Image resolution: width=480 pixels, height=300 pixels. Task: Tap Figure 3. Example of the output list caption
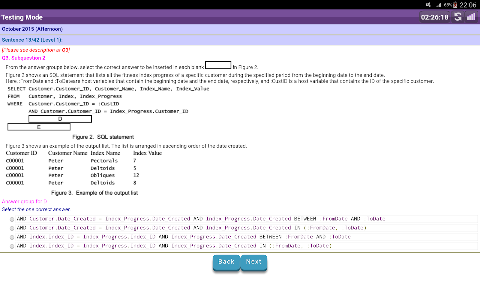coord(94,193)
